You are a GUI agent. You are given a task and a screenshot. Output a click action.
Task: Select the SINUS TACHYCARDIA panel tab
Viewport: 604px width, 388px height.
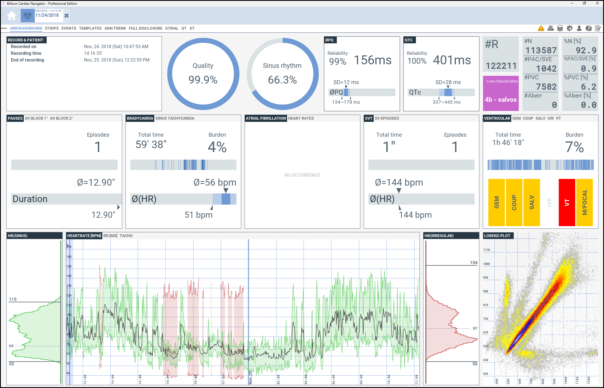(175, 118)
